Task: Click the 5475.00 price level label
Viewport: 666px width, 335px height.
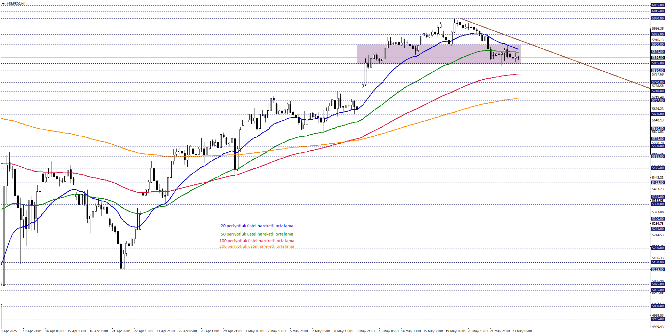Action: click(x=658, y=168)
